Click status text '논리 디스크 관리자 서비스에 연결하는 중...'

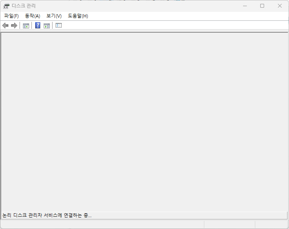pos(47,215)
